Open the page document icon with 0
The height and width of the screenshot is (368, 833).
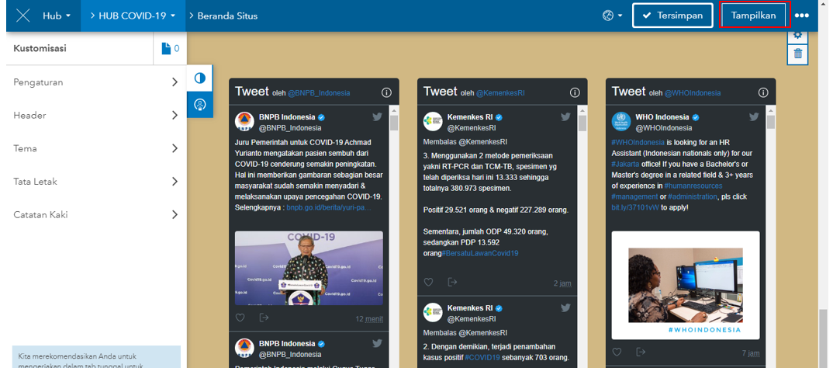pyautogui.click(x=170, y=48)
